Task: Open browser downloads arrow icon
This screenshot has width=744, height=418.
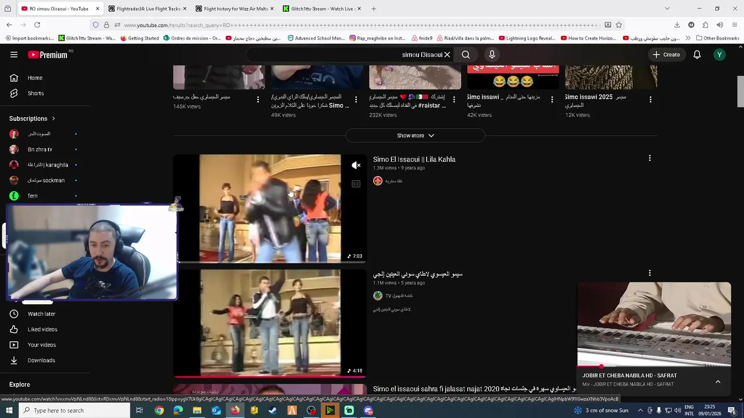Action: coord(677,25)
